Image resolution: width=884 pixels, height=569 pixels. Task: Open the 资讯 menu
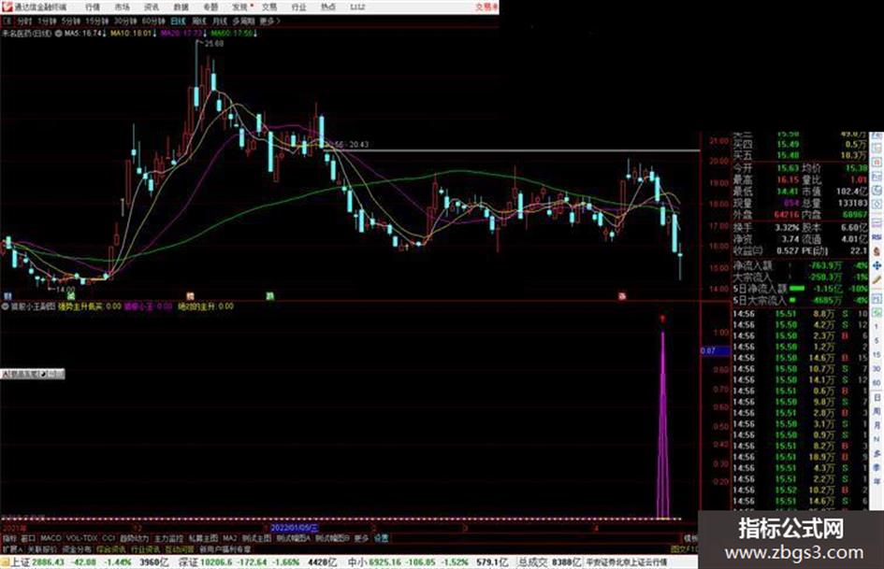click(x=152, y=7)
